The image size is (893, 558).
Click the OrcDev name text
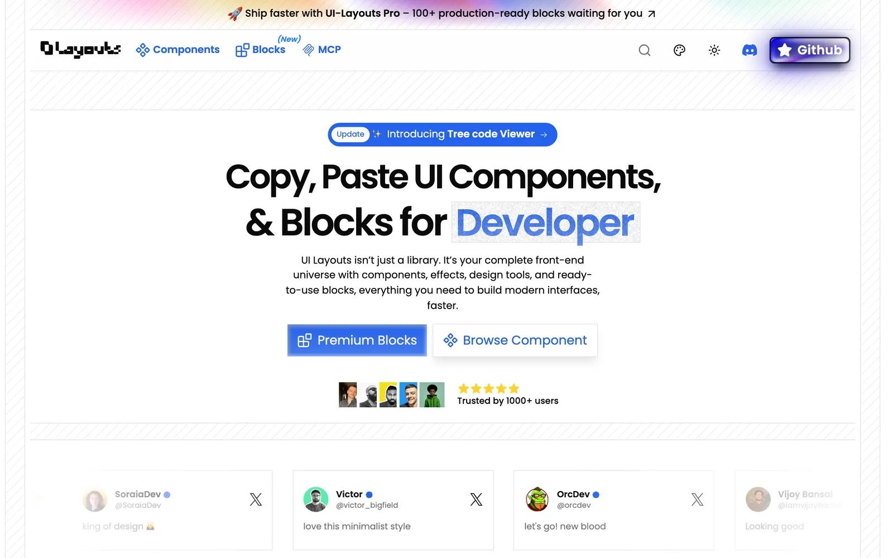click(x=573, y=494)
